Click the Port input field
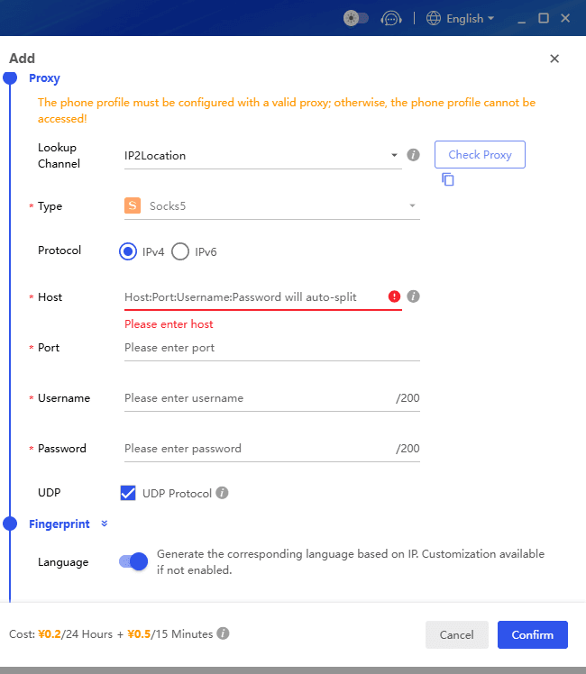586x674 pixels. (x=271, y=348)
